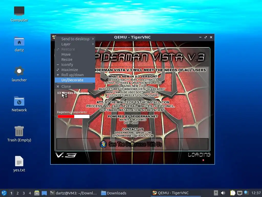Expand the Send to desktop submenu
The width and height of the screenshot is (262, 197).
[x=75, y=39]
